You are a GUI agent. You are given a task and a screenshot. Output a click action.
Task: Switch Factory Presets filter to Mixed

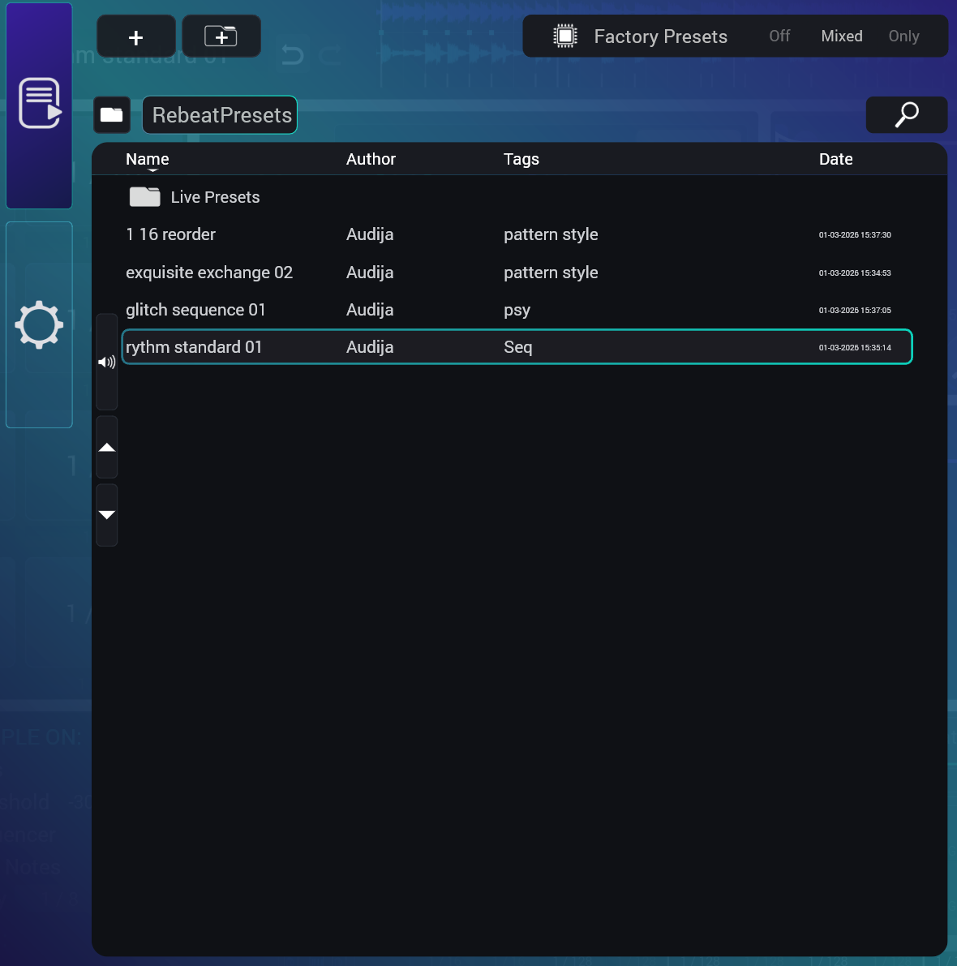(x=841, y=36)
